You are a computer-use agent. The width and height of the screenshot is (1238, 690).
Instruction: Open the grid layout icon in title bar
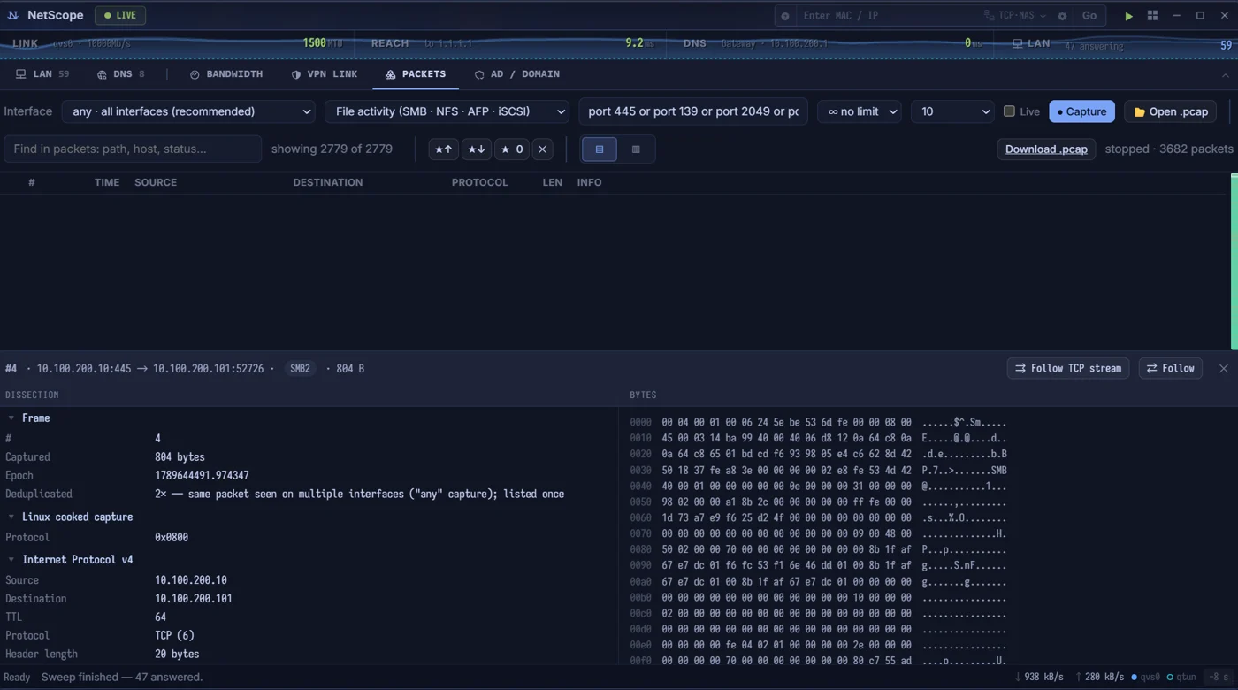pyautogui.click(x=1152, y=16)
